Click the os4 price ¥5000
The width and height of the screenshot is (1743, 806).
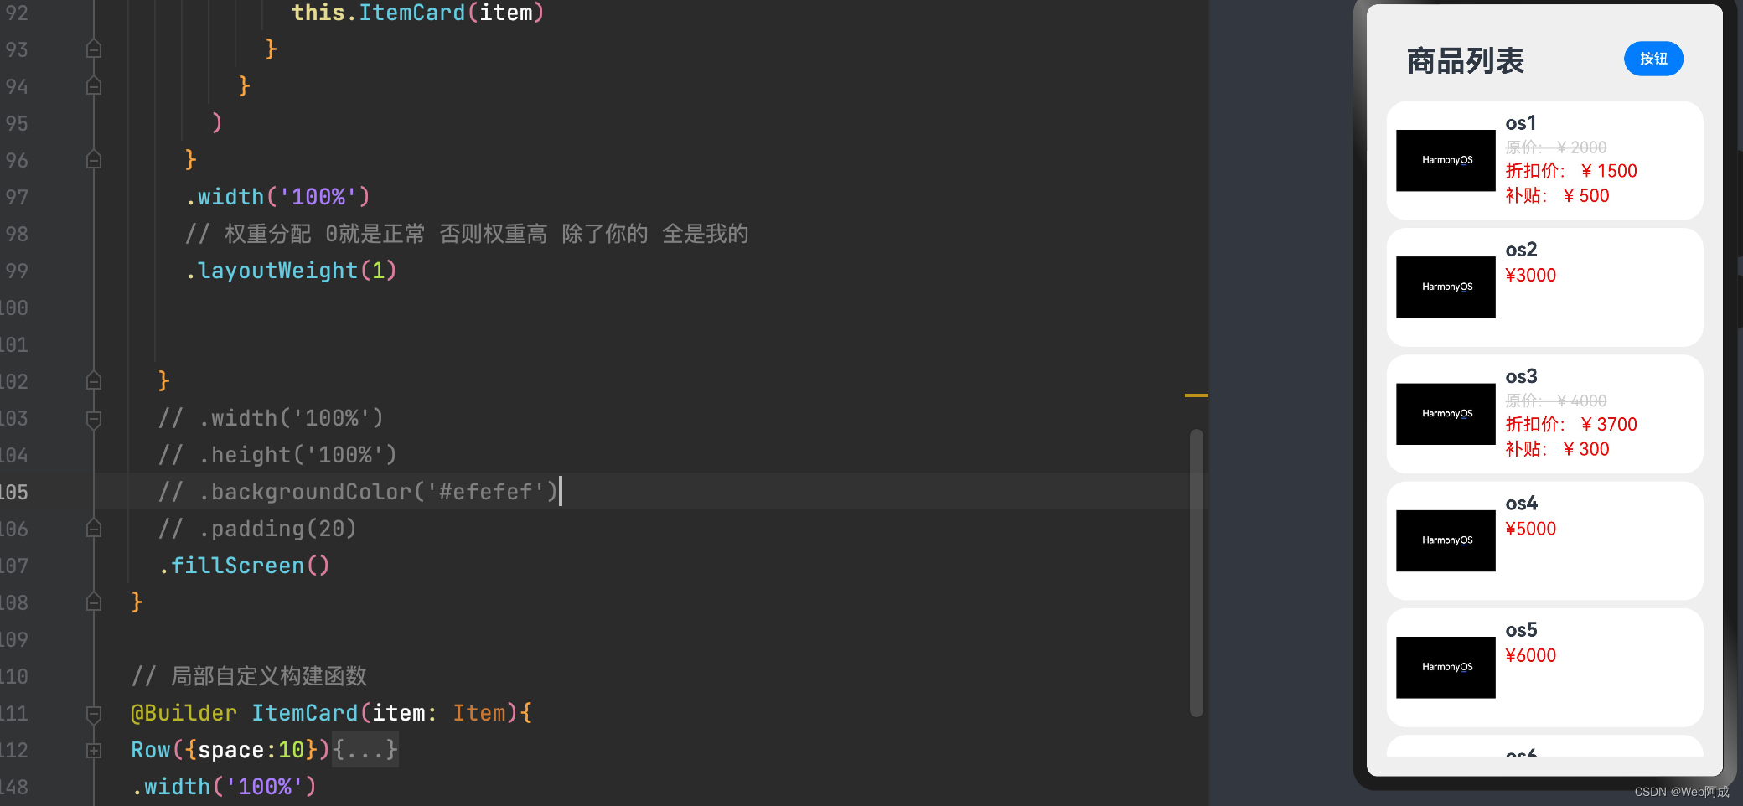[1530, 530]
